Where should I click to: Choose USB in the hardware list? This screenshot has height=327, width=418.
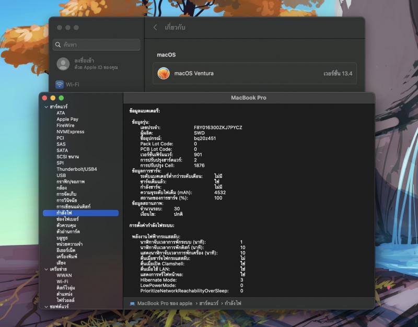61,176
